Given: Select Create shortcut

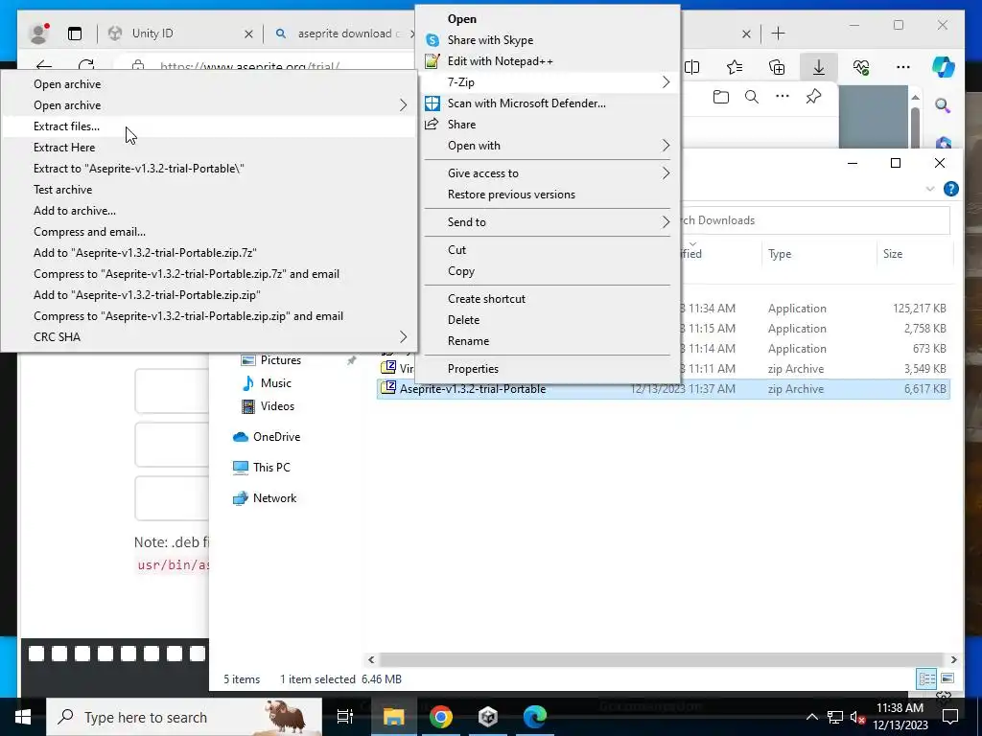Looking at the screenshot, I should click(x=486, y=299).
